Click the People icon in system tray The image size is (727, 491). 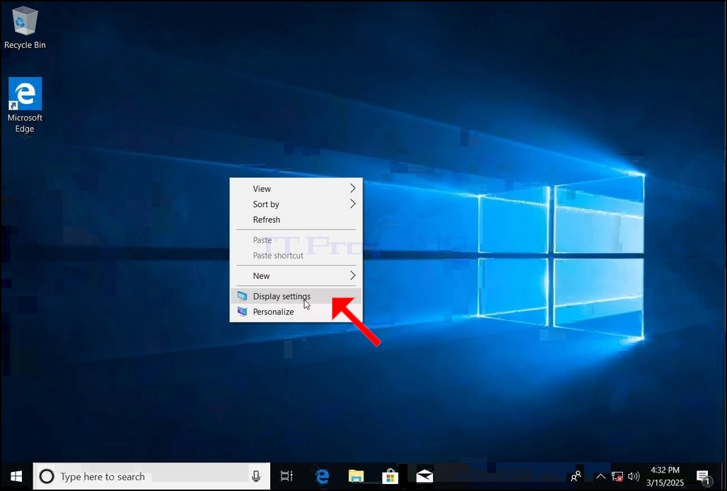coord(576,476)
